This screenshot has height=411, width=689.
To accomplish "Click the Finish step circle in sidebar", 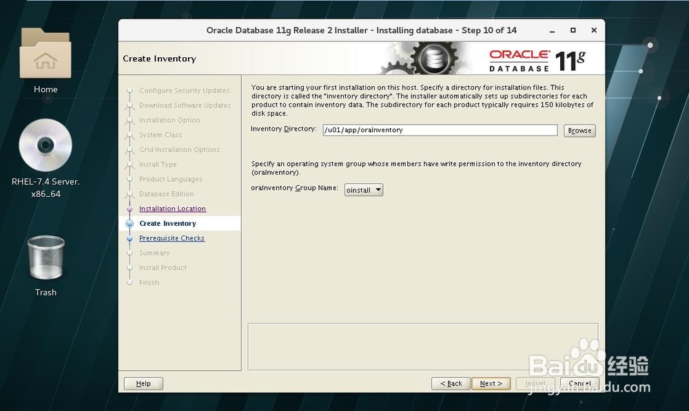I will point(130,282).
